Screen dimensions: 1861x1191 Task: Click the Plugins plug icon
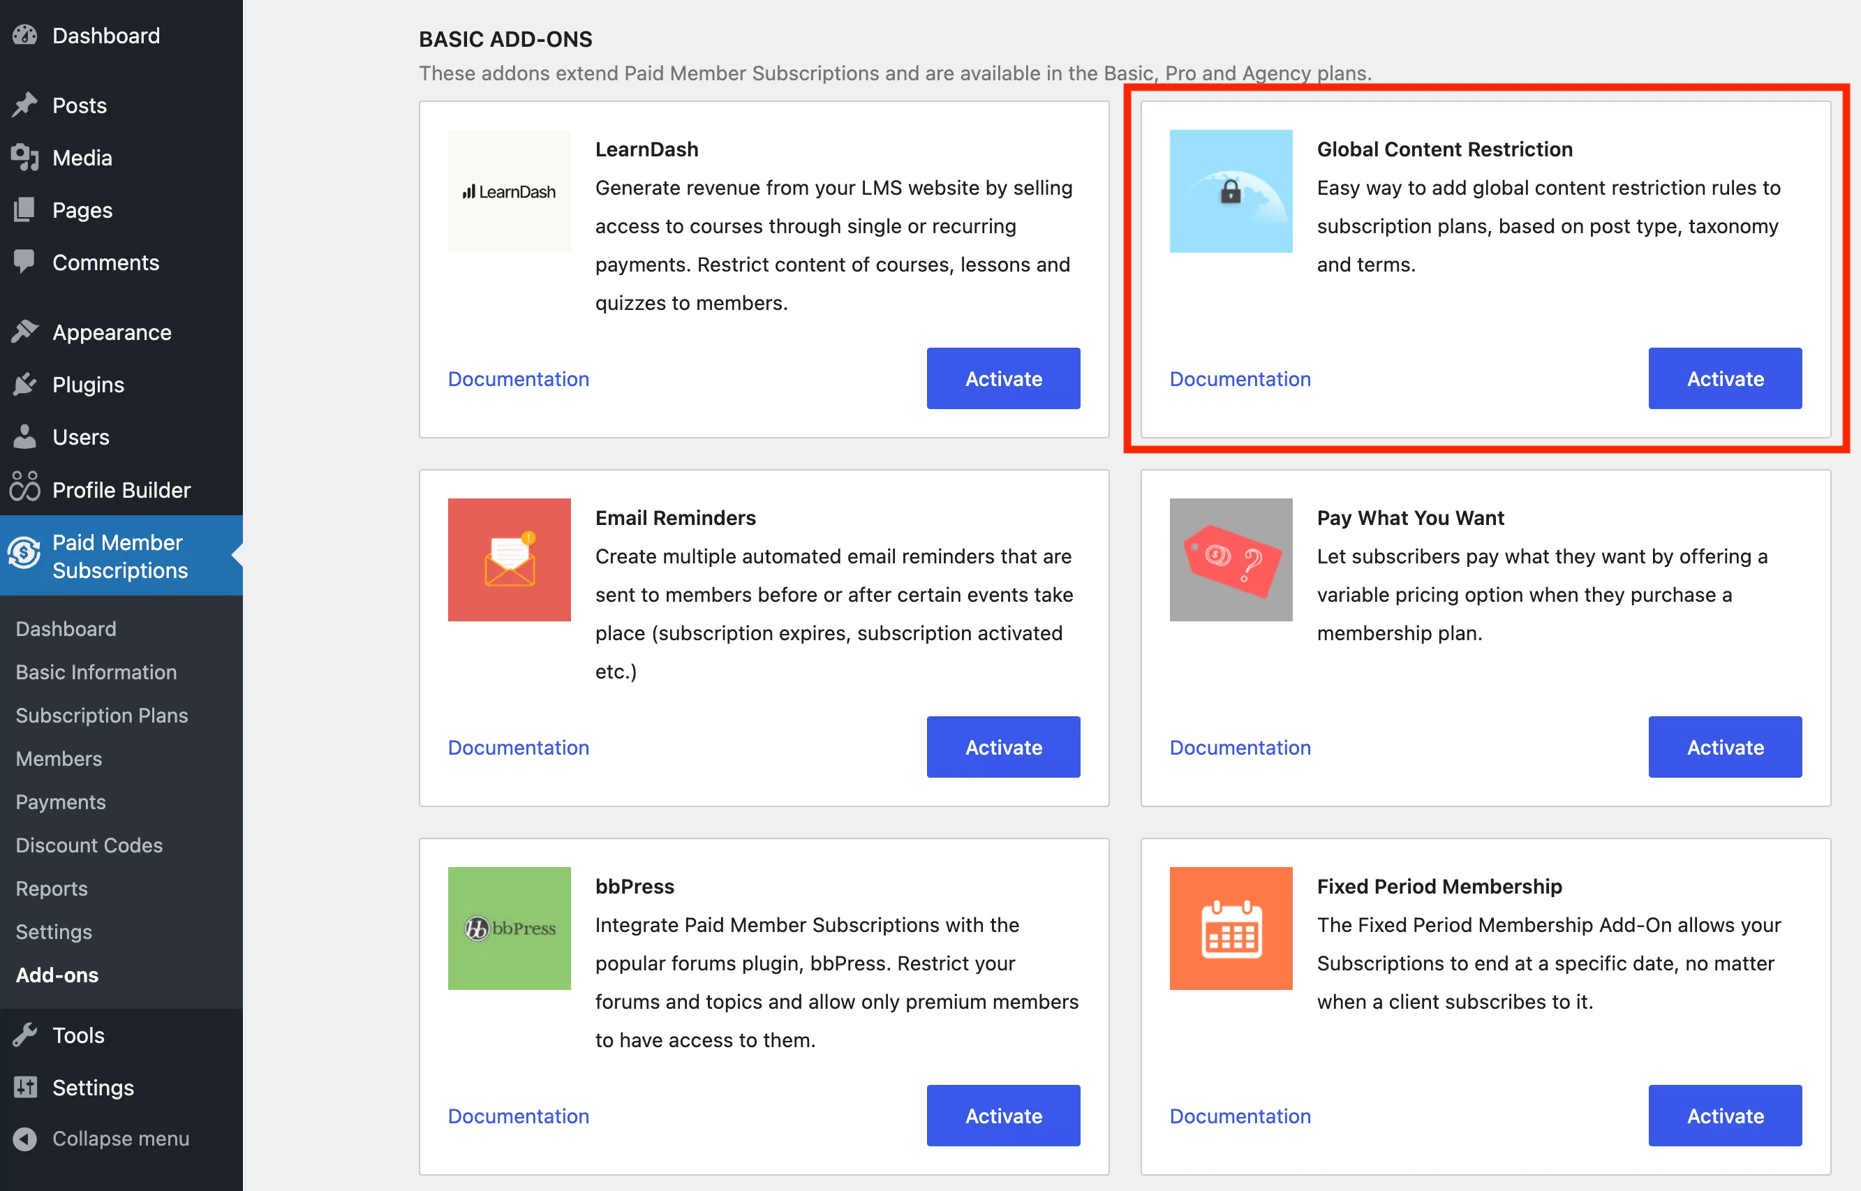click(24, 385)
